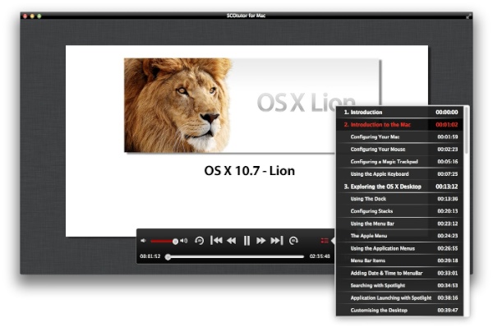Open Configuring Your Mouse lesson
The height and width of the screenshot is (332, 493).
pos(401,150)
